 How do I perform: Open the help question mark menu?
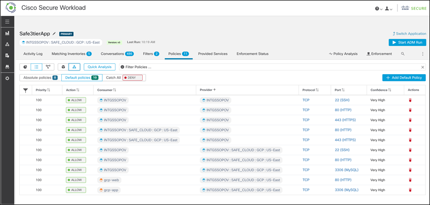pos(379,9)
